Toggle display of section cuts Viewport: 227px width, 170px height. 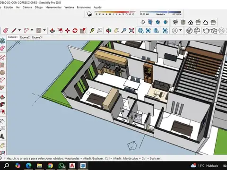[158, 22]
